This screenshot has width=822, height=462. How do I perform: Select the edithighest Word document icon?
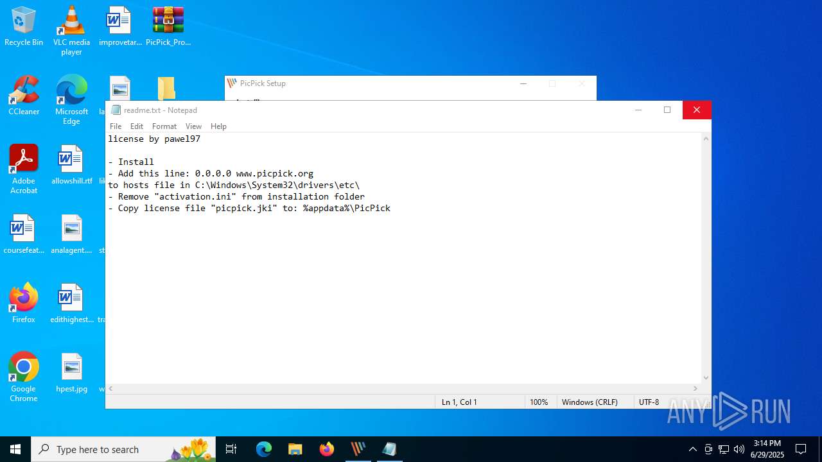(x=71, y=304)
